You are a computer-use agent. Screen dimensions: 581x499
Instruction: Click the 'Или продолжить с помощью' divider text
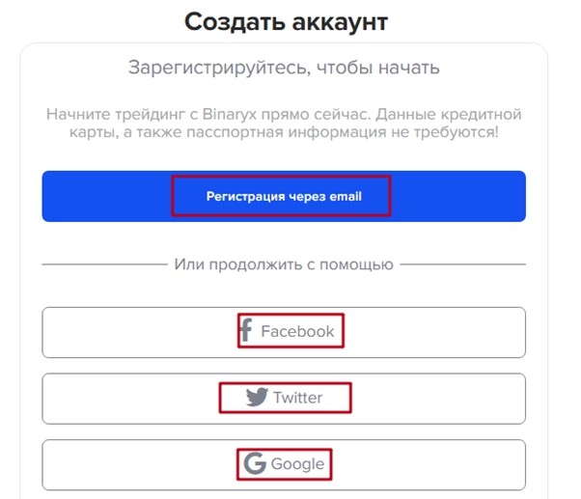pos(284,264)
